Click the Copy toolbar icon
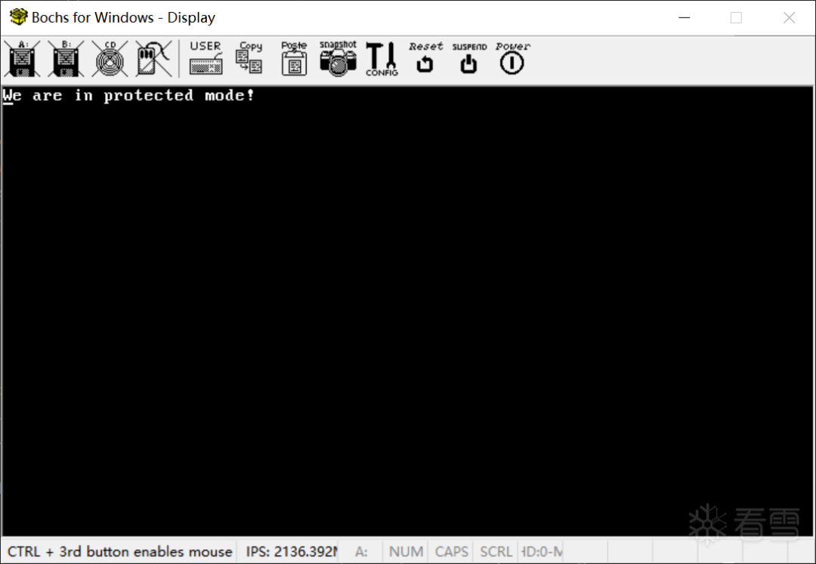816x564 pixels. 250,59
